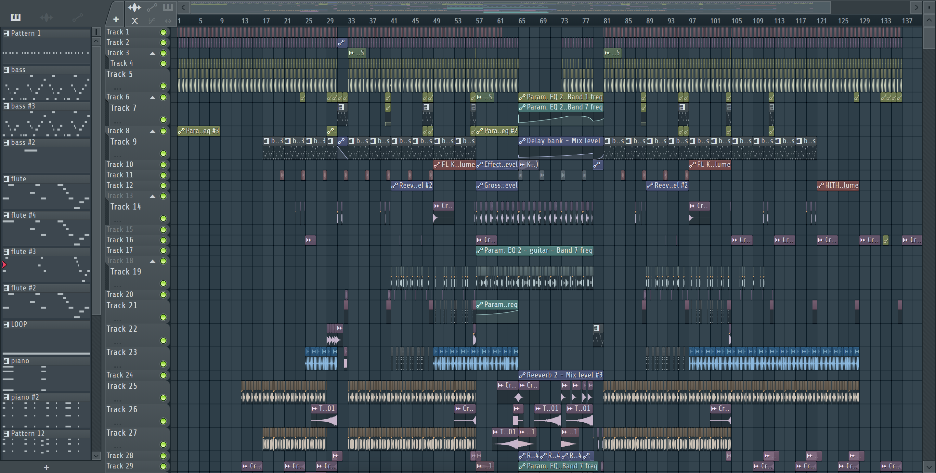Toggle mute light on Track 29
Image resolution: width=936 pixels, height=473 pixels.
click(163, 467)
